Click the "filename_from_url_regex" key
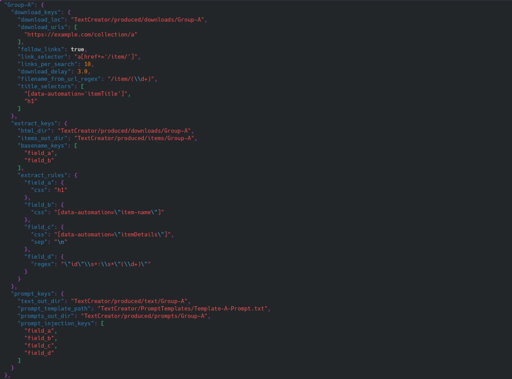 pyautogui.click(x=59, y=79)
